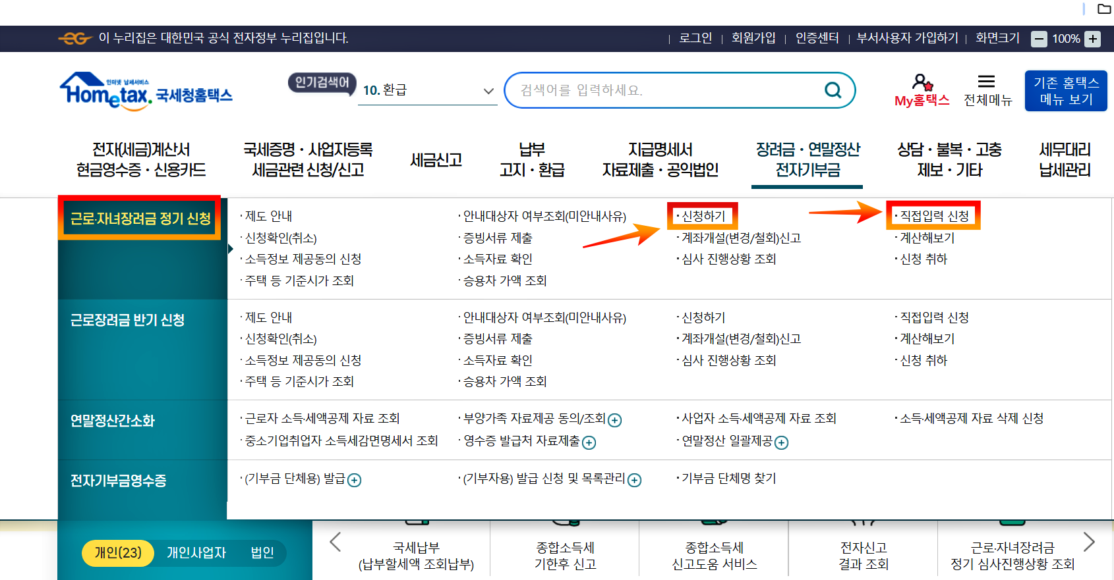Click 화면크기 label in top bar
The image size is (1114, 580).
tap(997, 38)
